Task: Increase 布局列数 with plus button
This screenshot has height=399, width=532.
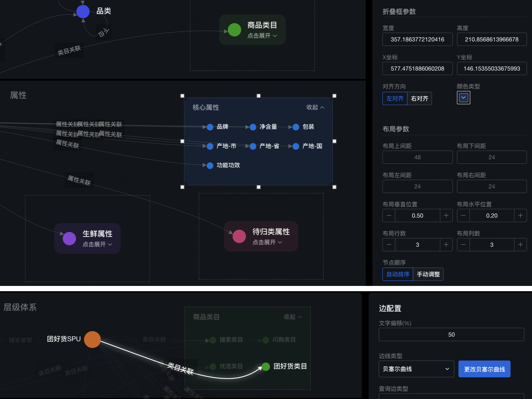Action: tap(521, 245)
